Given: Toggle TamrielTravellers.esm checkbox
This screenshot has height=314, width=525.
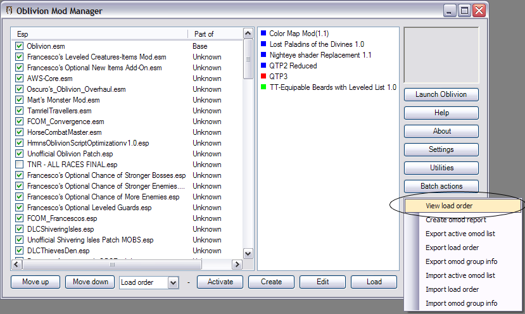Looking at the screenshot, I should pos(19,110).
